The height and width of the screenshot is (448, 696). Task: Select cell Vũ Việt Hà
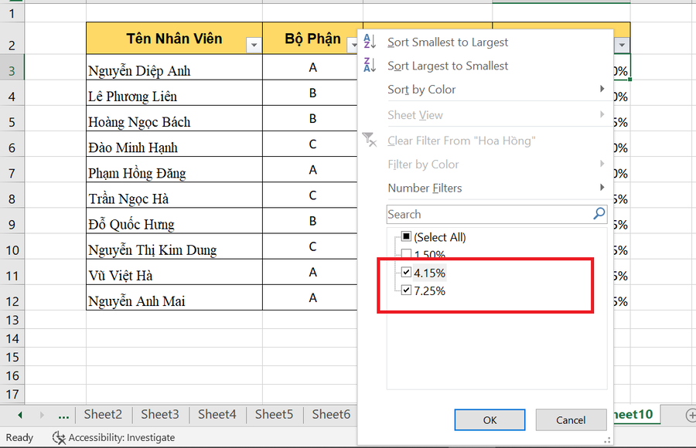175,272
